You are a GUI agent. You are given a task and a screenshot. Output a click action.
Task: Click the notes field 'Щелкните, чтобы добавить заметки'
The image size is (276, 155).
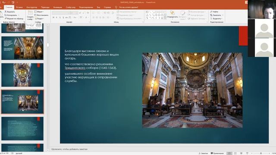click(69, 149)
